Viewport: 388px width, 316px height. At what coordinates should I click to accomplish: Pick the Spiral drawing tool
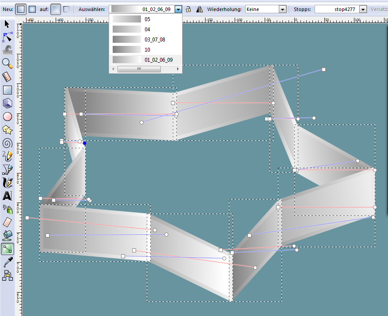pyautogui.click(x=7, y=143)
